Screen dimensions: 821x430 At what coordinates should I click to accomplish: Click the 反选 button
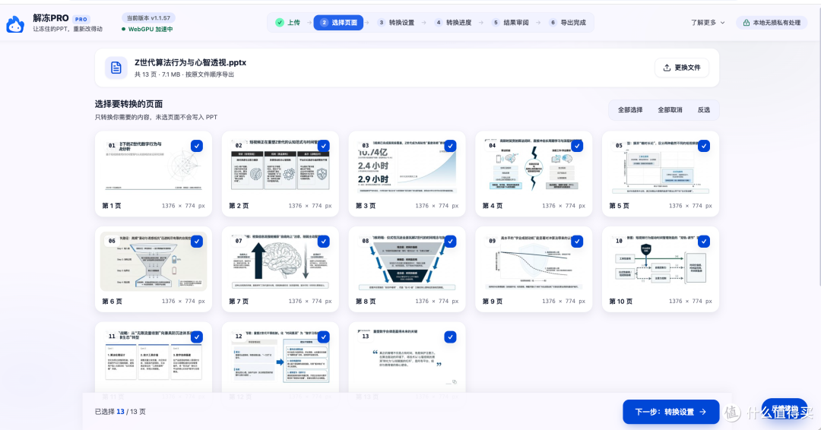point(704,110)
